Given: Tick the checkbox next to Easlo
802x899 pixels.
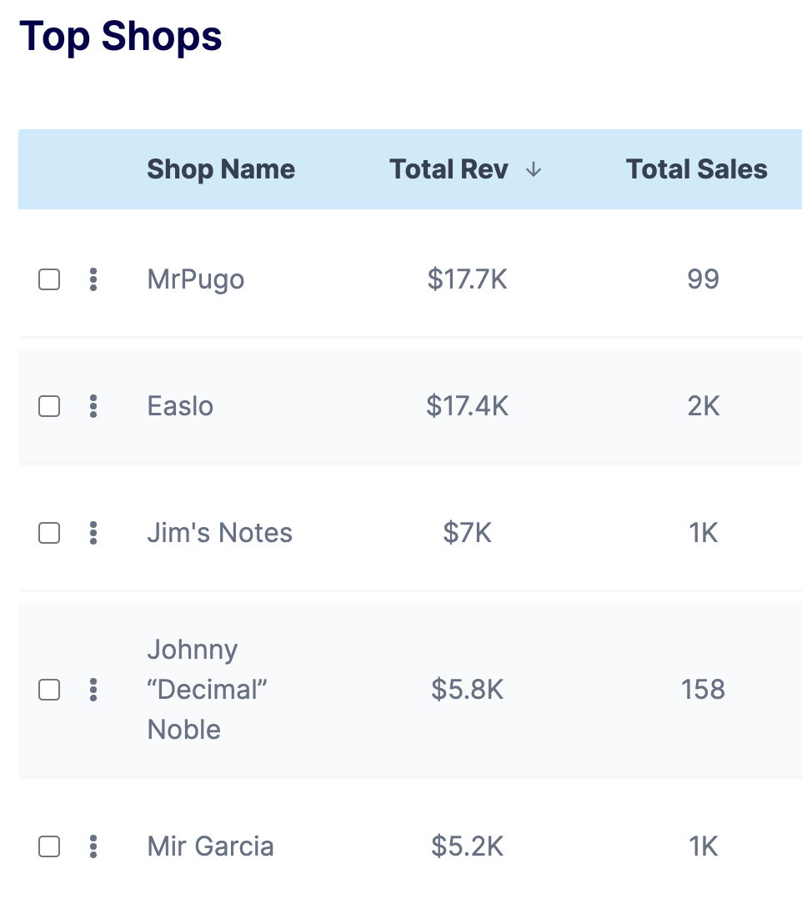Looking at the screenshot, I should pyautogui.click(x=49, y=406).
